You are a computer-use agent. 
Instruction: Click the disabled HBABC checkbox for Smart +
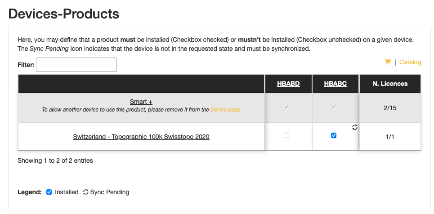click(x=334, y=106)
